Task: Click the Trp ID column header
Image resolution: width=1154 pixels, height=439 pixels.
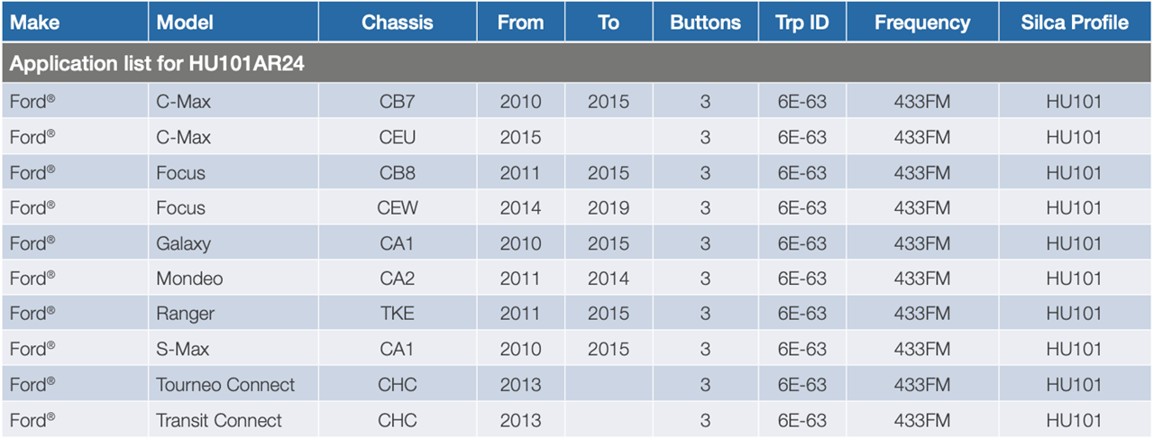Action: (x=801, y=22)
